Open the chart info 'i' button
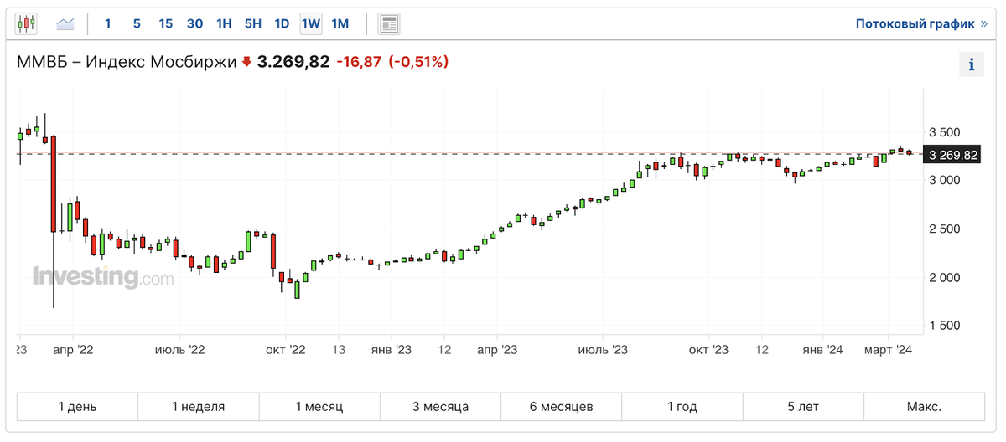Viewport: 1006px width, 442px height. 971,64
